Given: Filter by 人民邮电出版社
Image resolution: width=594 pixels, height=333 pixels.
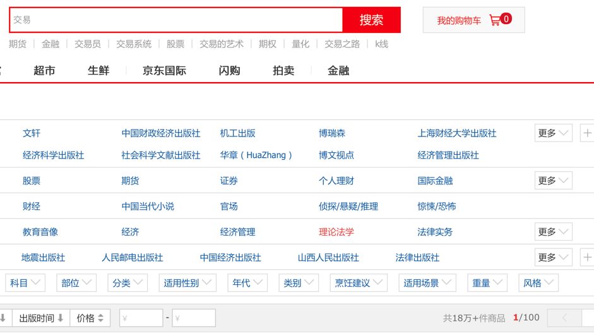Looking at the screenshot, I should click(132, 258).
